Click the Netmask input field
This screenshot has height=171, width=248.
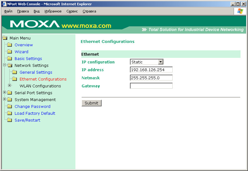click(151, 78)
